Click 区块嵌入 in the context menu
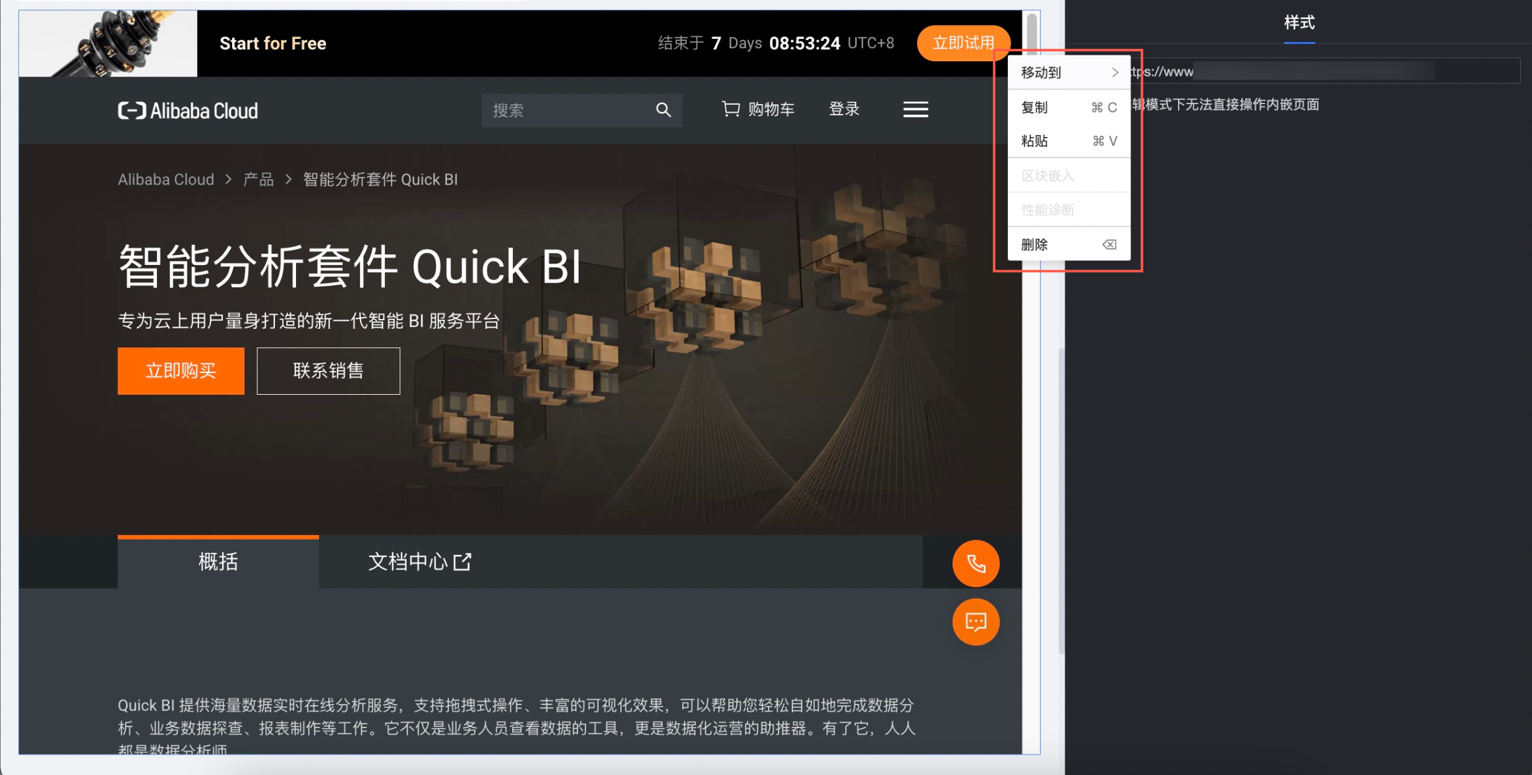1532x775 pixels. coord(1069,176)
